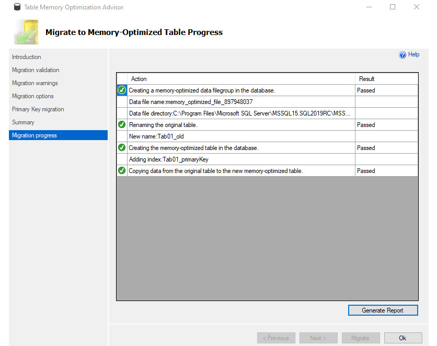Select 'Creating the memory-optimized table in the database.' text
The image size is (437, 346).
point(194,148)
